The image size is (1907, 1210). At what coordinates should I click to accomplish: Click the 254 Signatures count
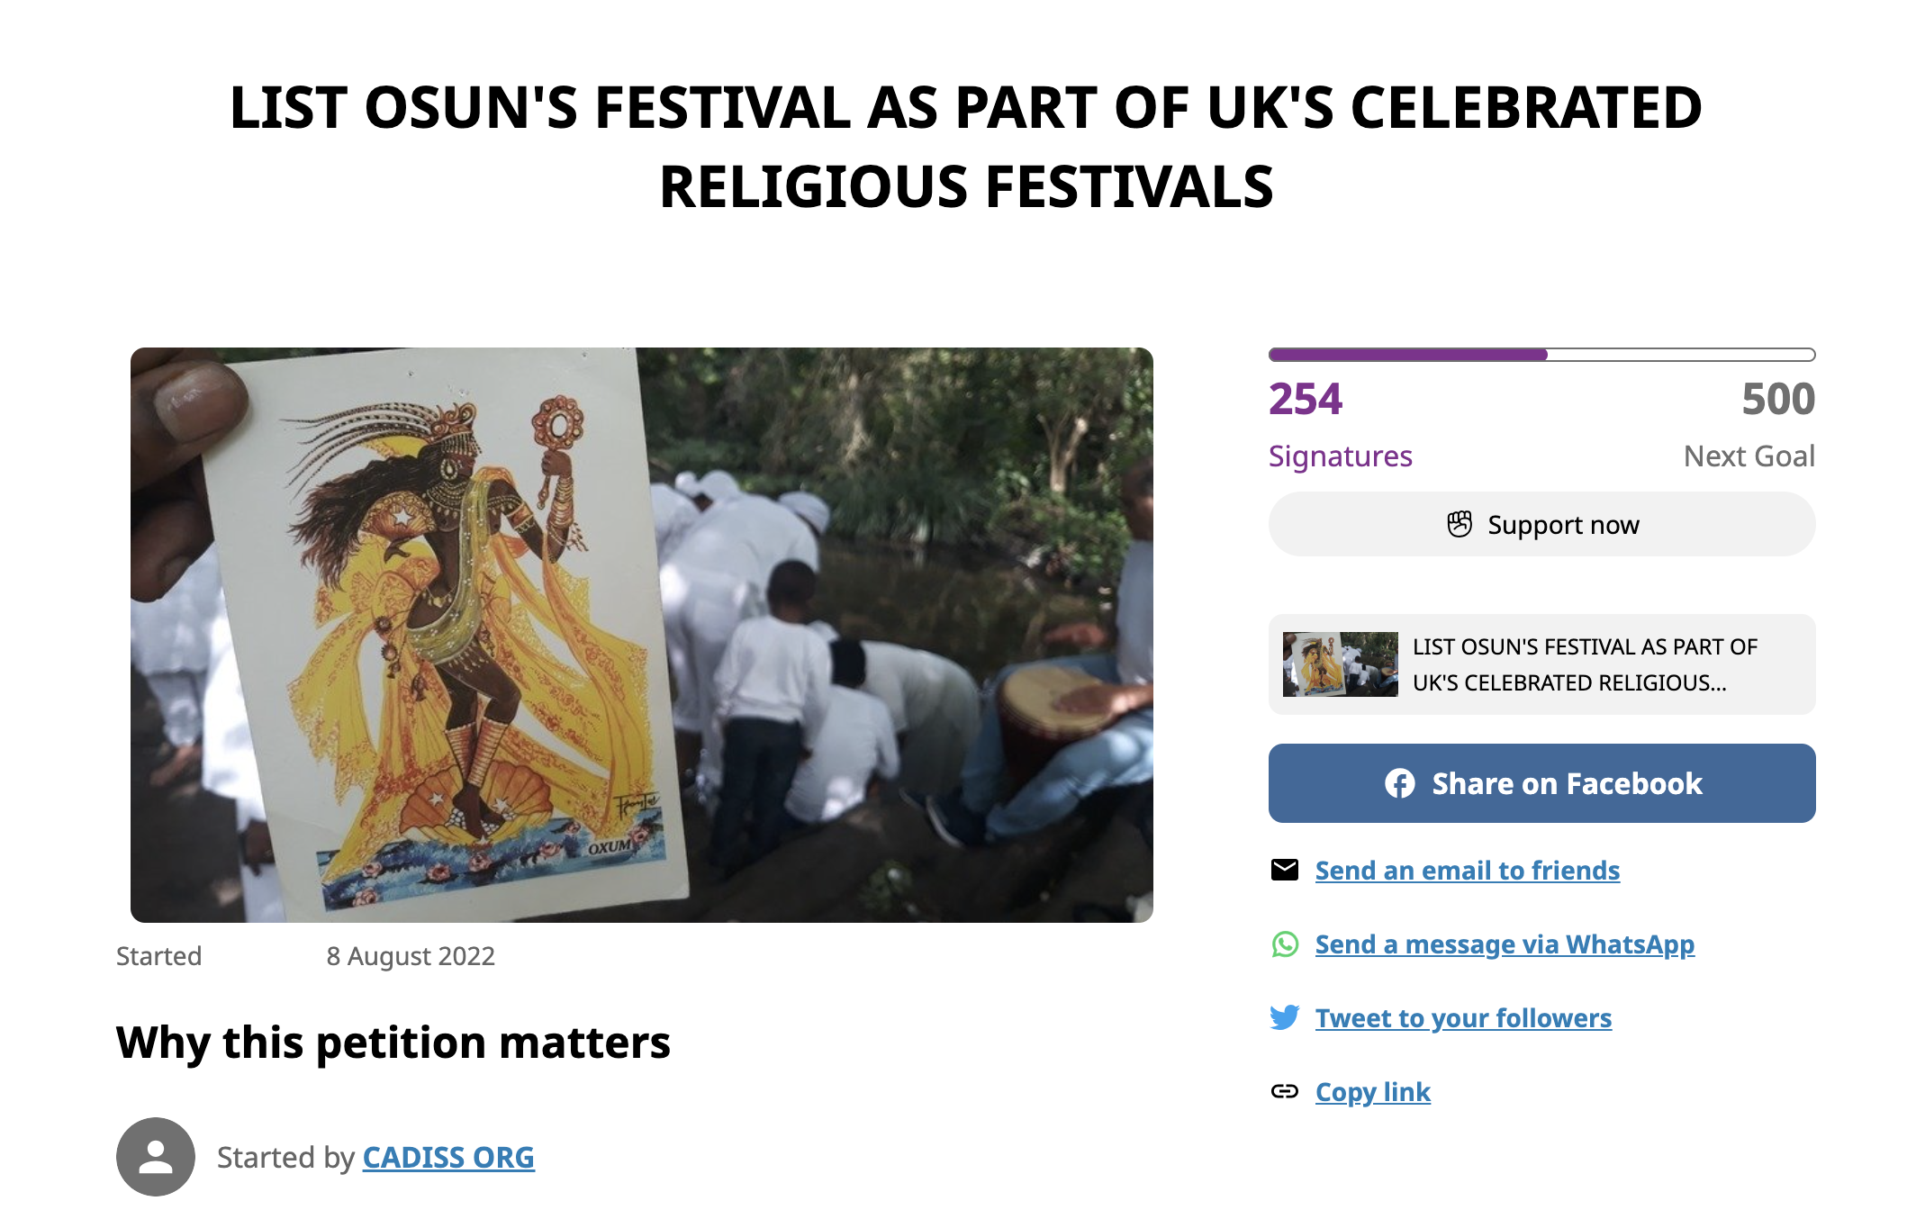pyautogui.click(x=1306, y=399)
